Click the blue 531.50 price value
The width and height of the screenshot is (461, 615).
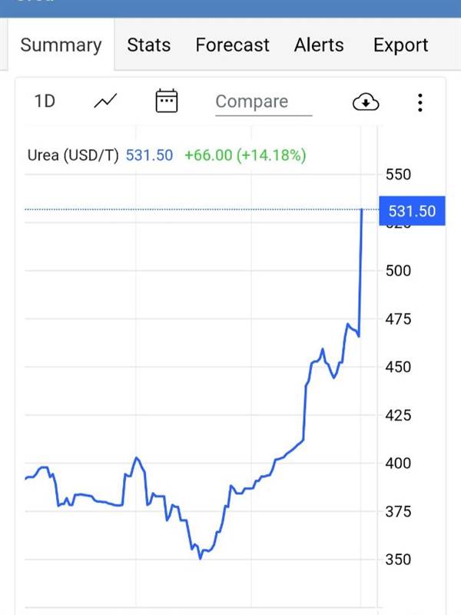149,155
